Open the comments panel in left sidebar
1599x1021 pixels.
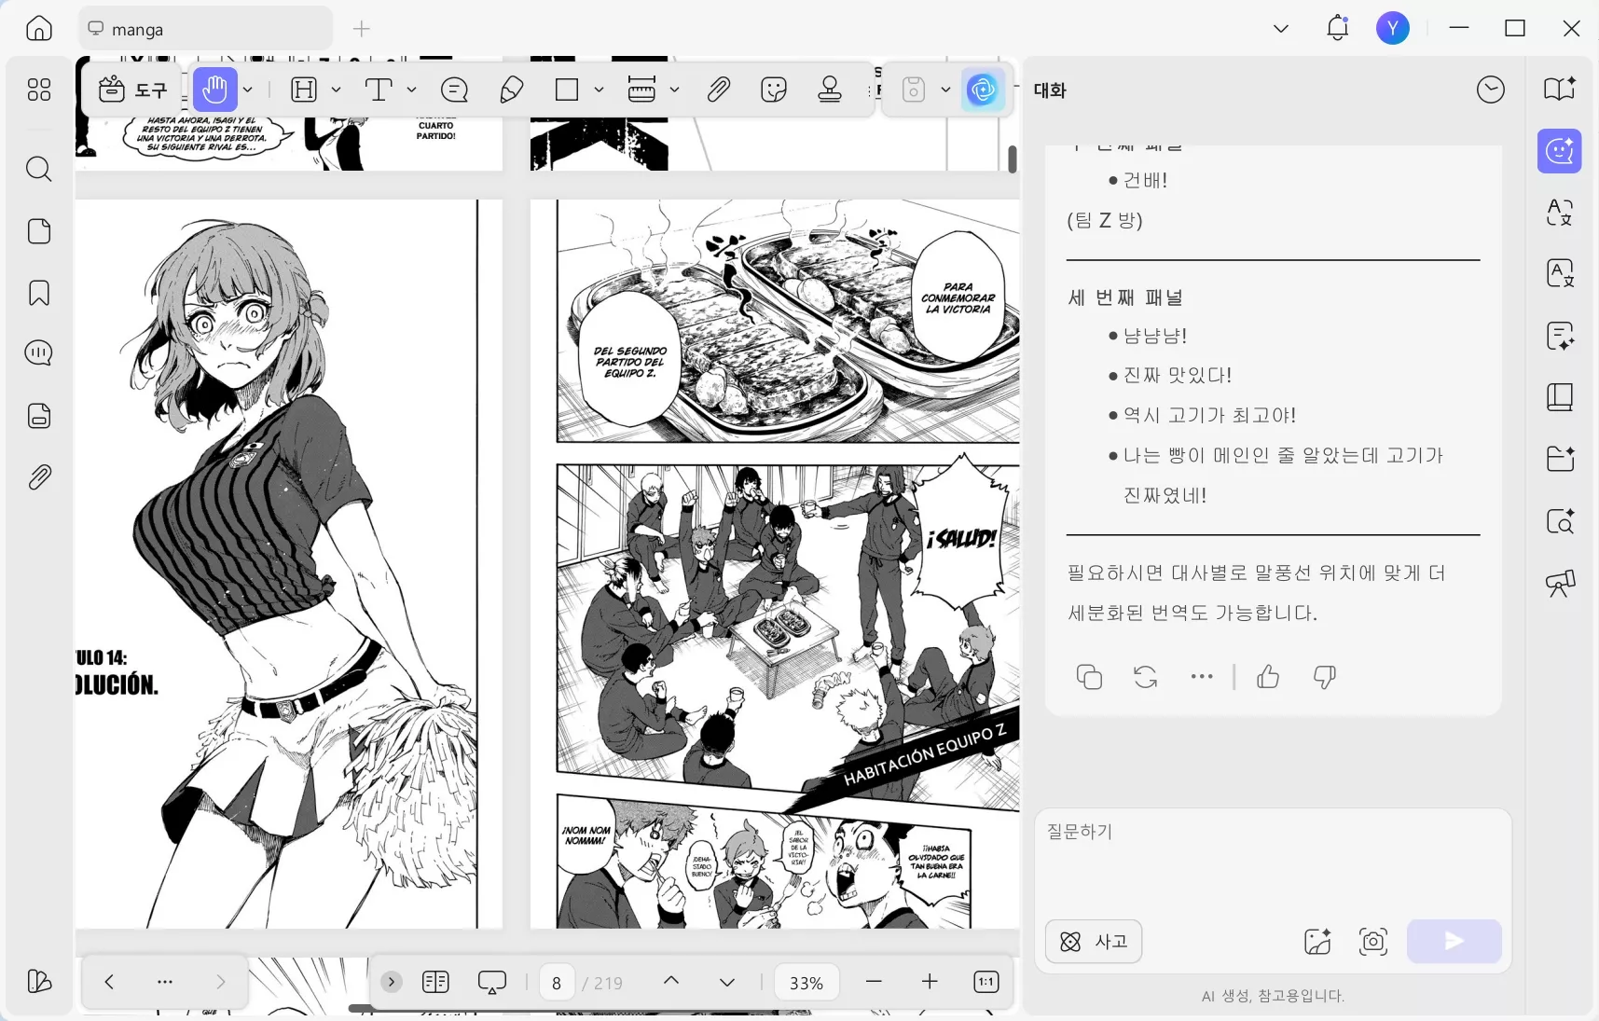[39, 353]
